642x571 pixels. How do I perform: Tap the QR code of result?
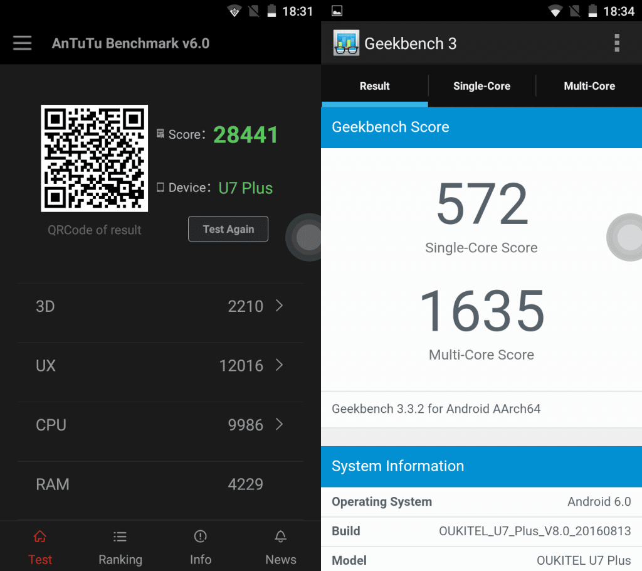coord(94,158)
